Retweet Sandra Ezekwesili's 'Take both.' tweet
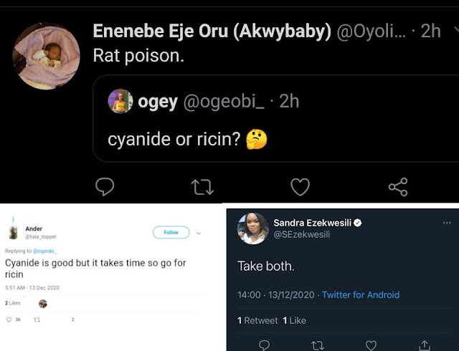 (x=318, y=345)
